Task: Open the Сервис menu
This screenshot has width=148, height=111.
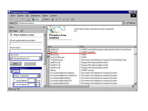Action: [45, 16]
